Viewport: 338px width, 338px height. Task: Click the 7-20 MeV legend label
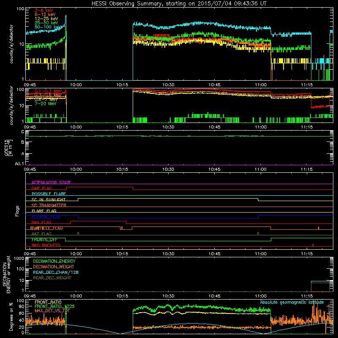click(45, 104)
